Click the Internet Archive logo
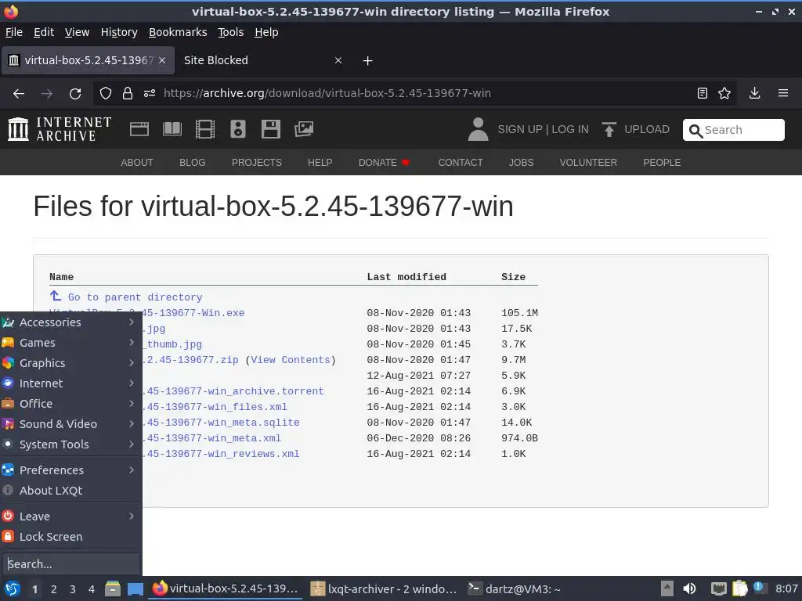Image resolution: width=802 pixels, height=601 pixels. pyautogui.click(x=60, y=129)
